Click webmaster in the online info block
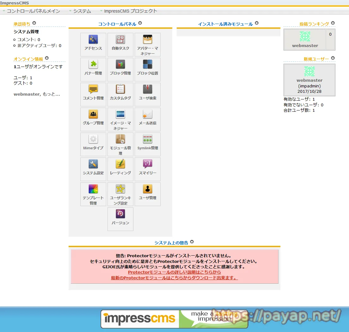The height and width of the screenshot is (332, 349). pos(27,94)
